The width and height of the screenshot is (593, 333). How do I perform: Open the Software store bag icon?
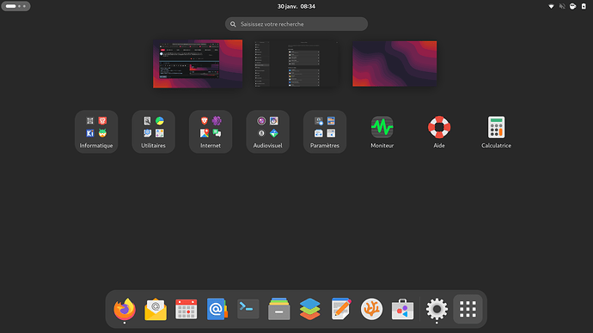402,309
